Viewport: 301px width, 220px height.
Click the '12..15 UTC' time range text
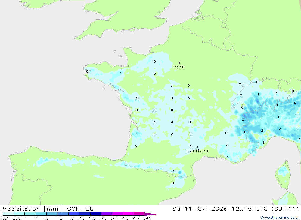[x=249, y=209]
